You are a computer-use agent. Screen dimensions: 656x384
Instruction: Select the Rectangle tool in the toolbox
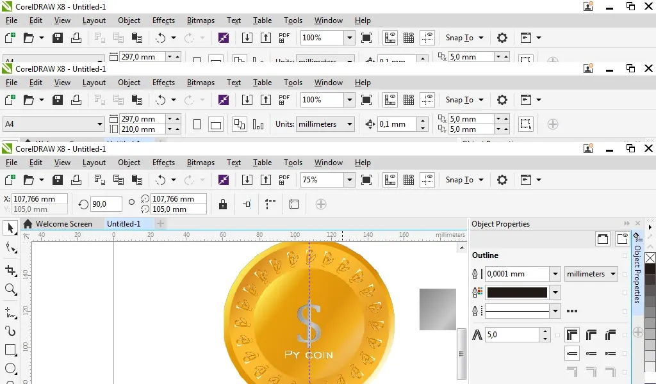click(11, 349)
